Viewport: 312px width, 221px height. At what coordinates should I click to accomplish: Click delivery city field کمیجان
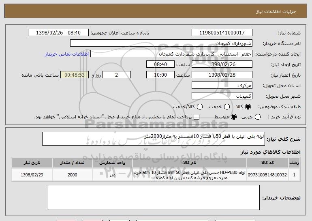tap(222, 96)
